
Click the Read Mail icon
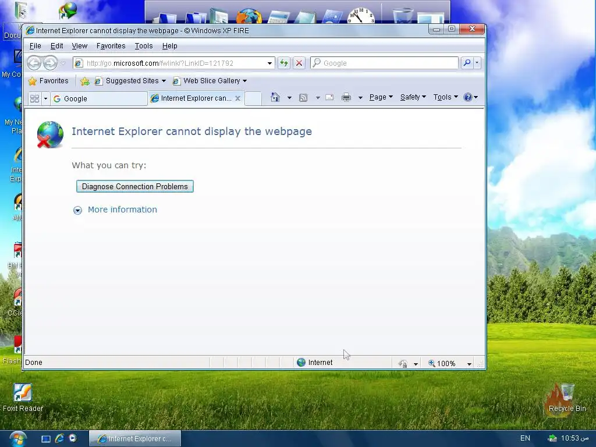coord(329,97)
